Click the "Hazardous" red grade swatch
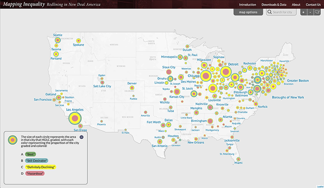Screen dimensions: 324x188 [35, 173]
